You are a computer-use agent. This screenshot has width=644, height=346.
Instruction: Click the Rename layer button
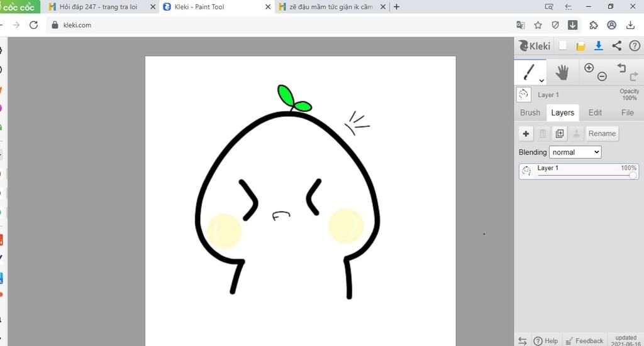602,134
